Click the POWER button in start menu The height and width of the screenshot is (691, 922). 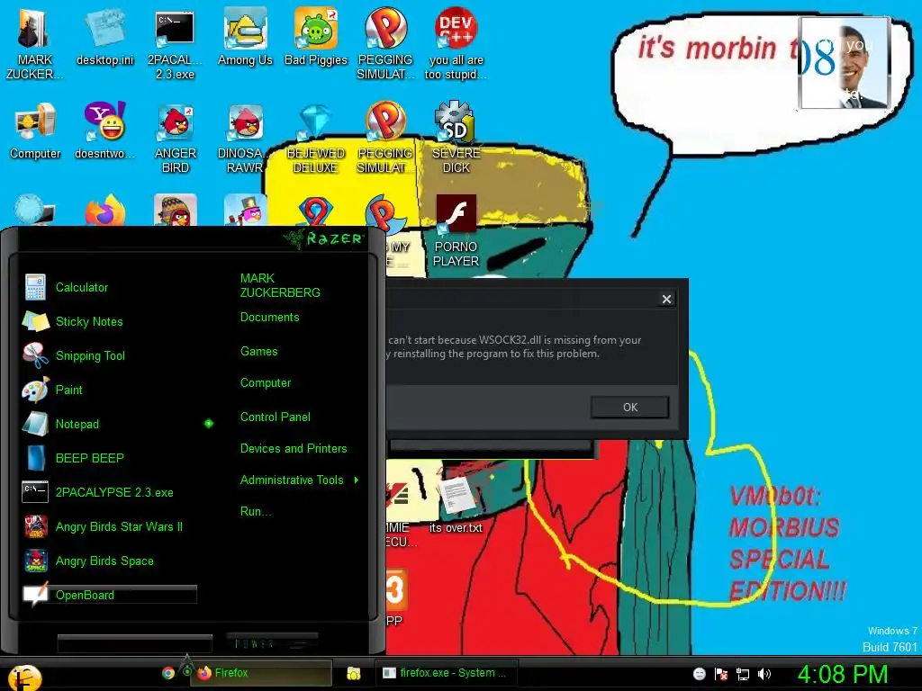coord(272,643)
